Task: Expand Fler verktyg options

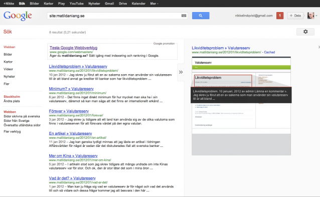Action: tap(12, 131)
